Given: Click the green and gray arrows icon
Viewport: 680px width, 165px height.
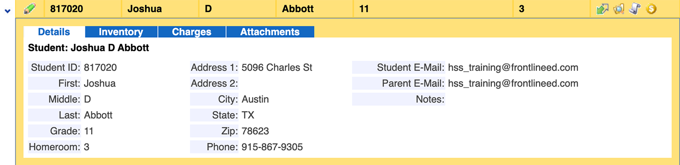Looking at the screenshot, I should click(602, 9).
